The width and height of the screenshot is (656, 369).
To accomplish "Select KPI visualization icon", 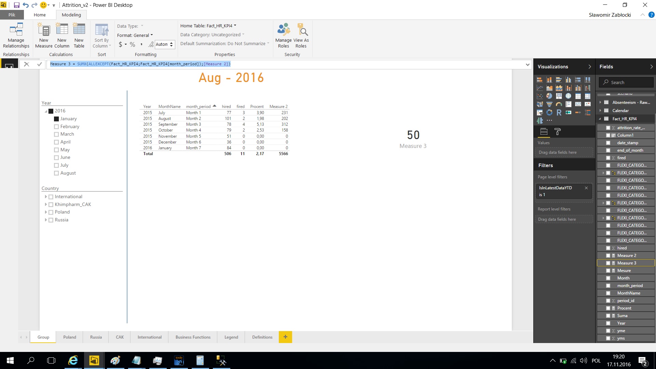I will click(587, 104).
